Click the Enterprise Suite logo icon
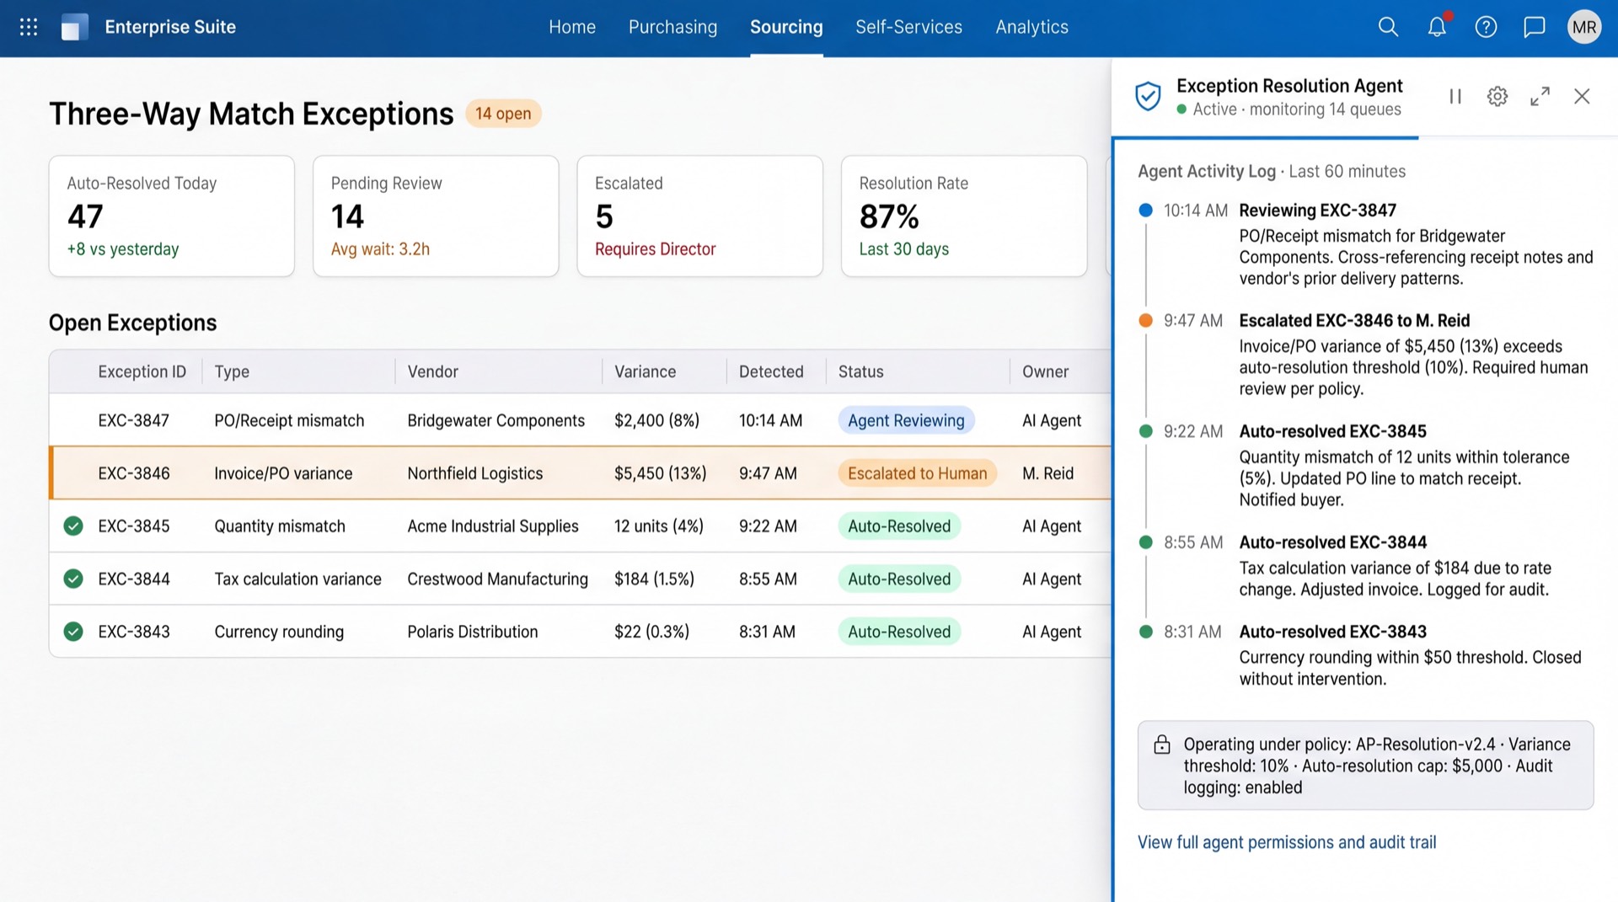This screenshot has height=902, width=1618. tap(75, 27)
